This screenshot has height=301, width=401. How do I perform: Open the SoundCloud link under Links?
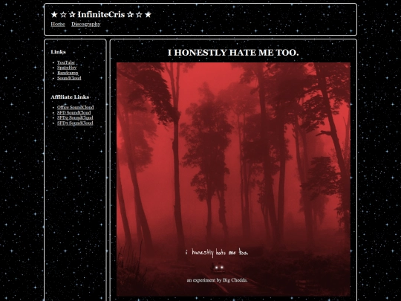click(69, 78)
